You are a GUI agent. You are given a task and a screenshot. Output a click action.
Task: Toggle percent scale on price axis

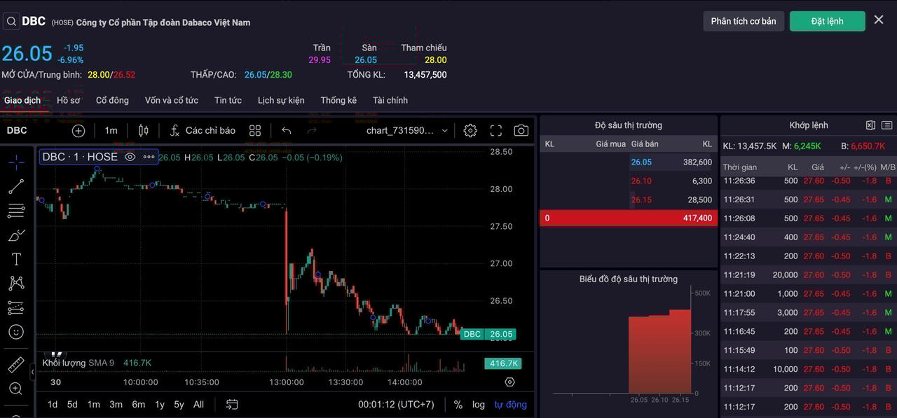pyautogui.click(x=458, y=404)
